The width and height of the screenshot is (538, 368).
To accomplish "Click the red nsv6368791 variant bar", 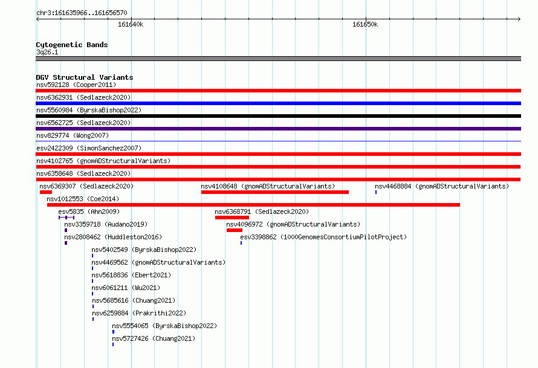I will coord(232,218).
